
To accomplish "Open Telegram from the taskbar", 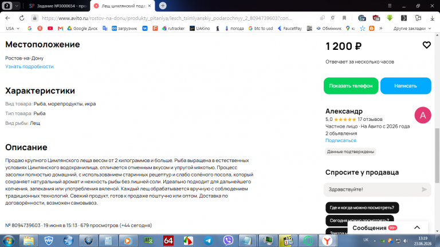I will [x=208, y=241].
